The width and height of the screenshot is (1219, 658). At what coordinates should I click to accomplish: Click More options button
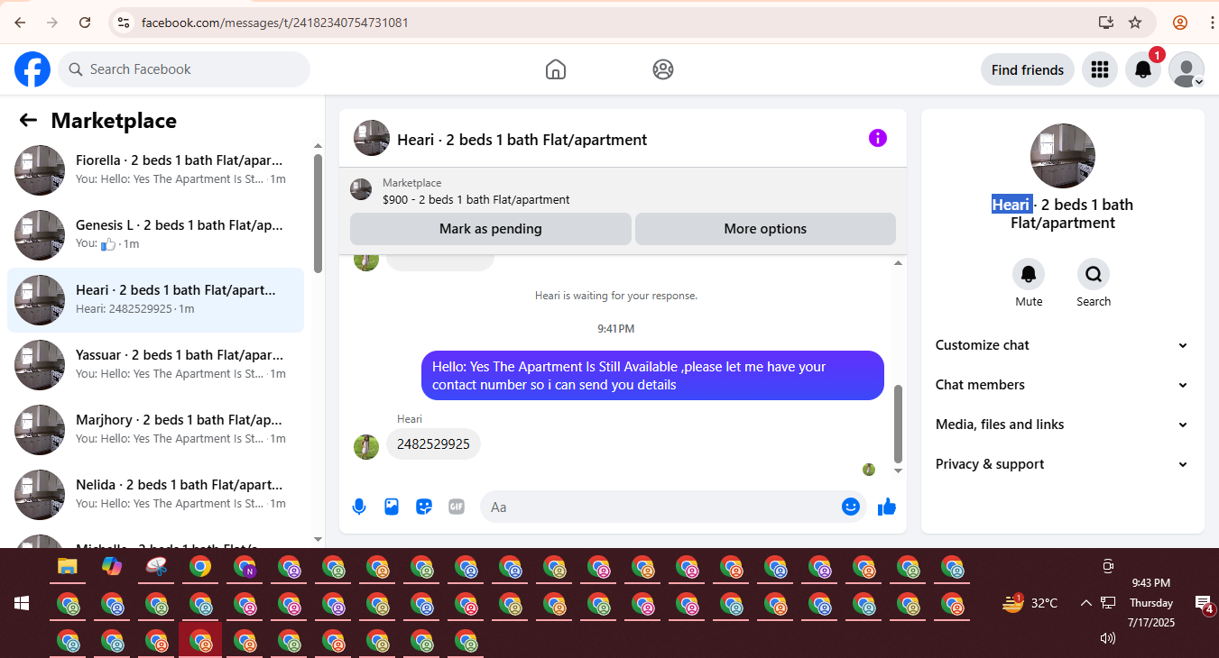pyautogui.click(x=765, y=229)
